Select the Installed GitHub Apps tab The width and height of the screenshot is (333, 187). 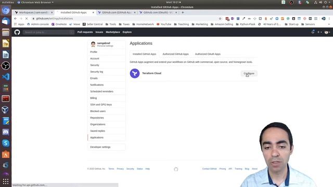[145, 54]
